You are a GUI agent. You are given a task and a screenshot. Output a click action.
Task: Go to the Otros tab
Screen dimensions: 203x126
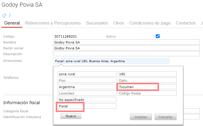point(119,23)
